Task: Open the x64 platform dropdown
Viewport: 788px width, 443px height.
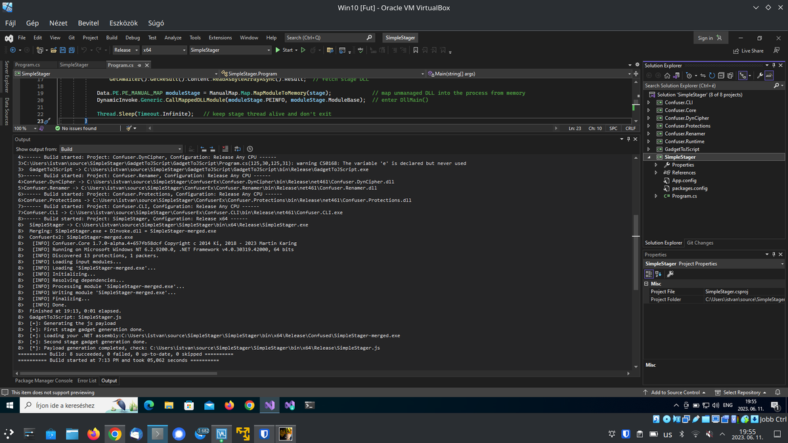Action: tap(164, 50)
